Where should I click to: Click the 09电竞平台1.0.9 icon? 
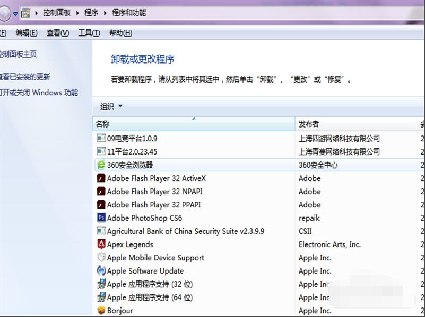pyautogui.click(x=101, y=139)
